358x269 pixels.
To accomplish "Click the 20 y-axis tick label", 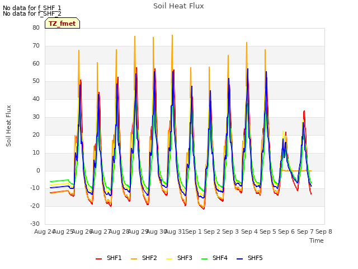I will pyautogui.click(x=36, y=134).
